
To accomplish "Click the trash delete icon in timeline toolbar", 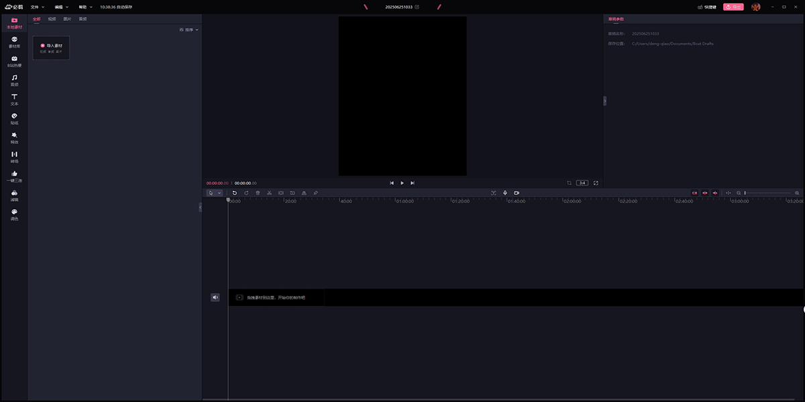I will coord(258,193).
